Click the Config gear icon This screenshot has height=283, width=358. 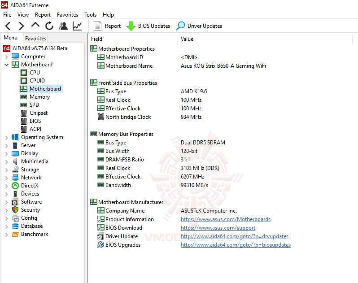point(15,218)
